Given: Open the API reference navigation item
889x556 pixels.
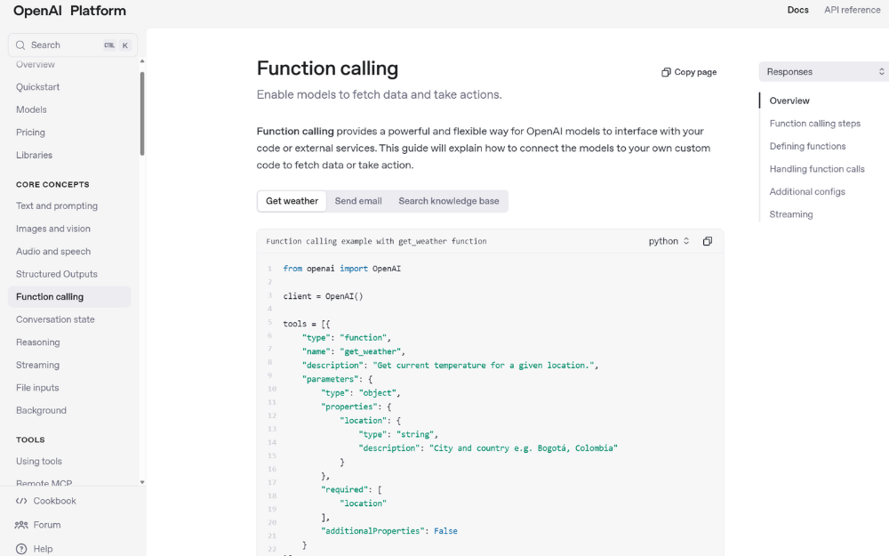Looking at the screenshot, I should pos(853,10).
